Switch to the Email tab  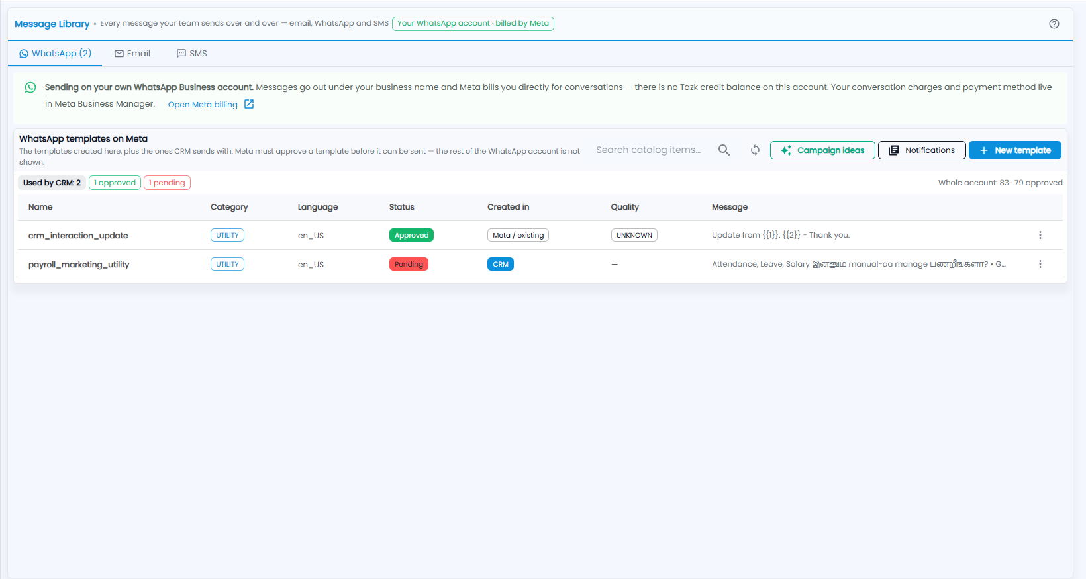(132, 54)
